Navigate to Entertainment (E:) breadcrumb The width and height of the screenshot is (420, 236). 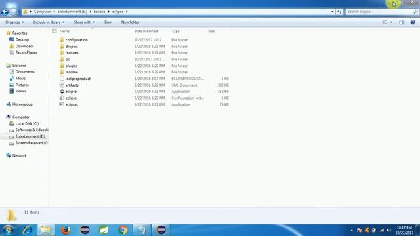tap(72, 12)
